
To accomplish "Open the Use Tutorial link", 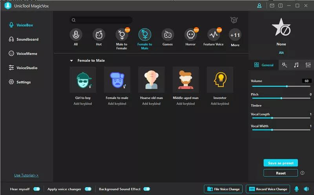I will click(26, 175).
